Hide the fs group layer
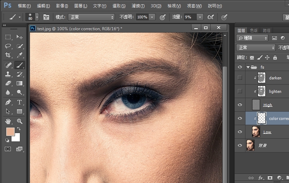Viewport: 289px width, 183px height. [240, 67]
